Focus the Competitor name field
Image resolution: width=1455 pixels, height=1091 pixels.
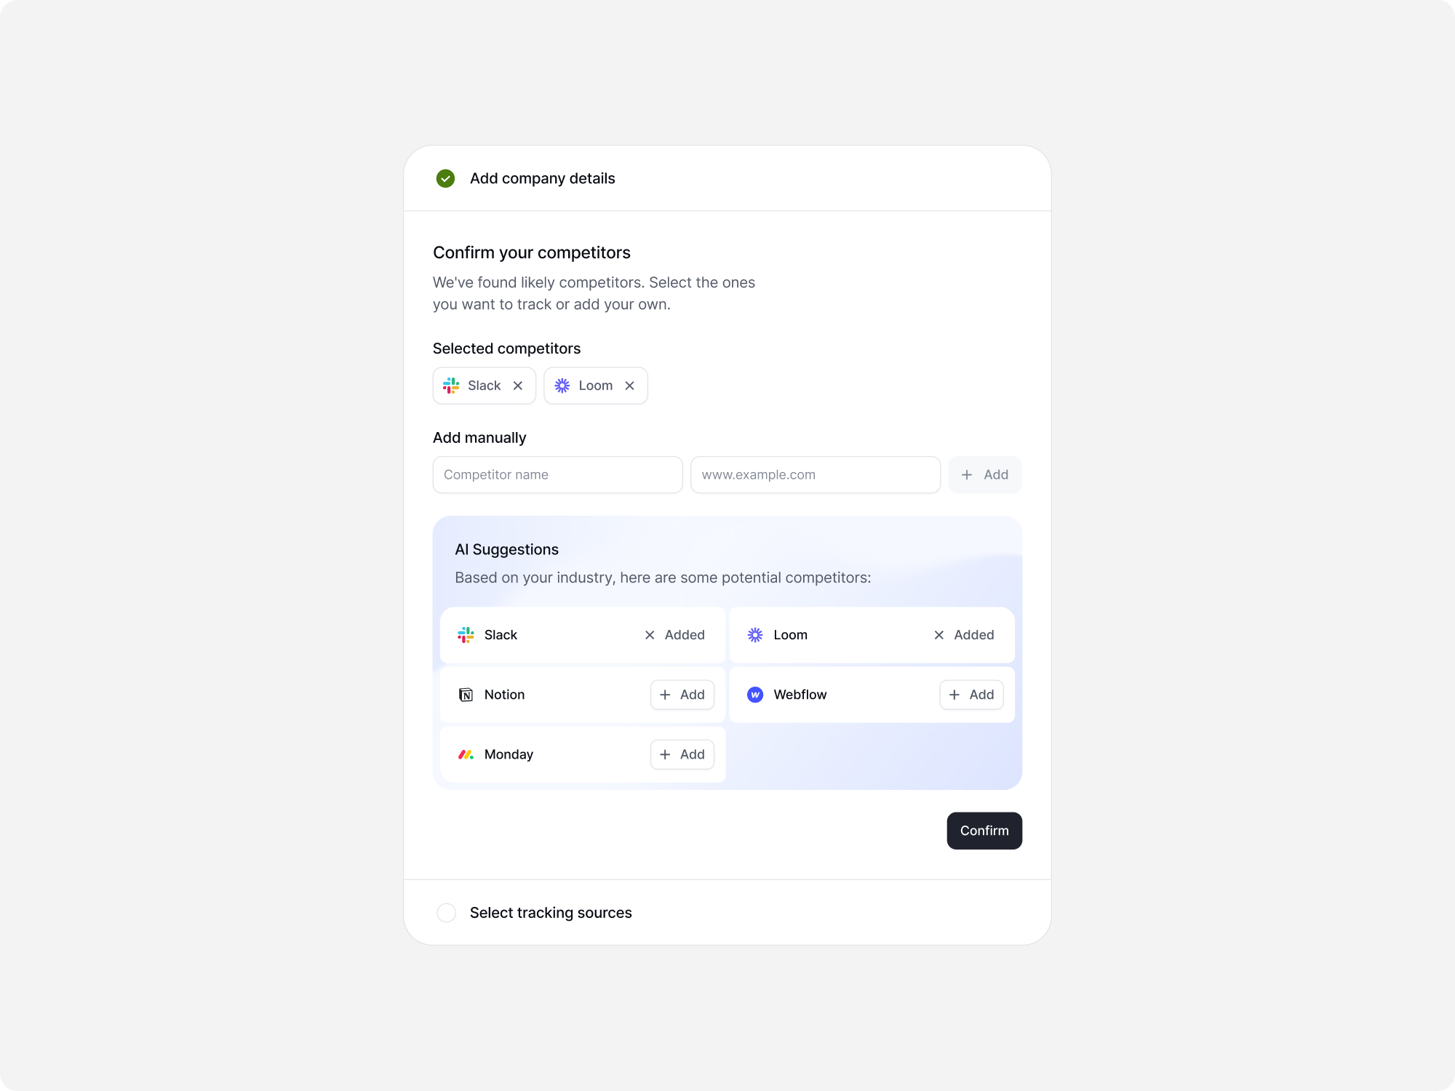tap(557, 475)
